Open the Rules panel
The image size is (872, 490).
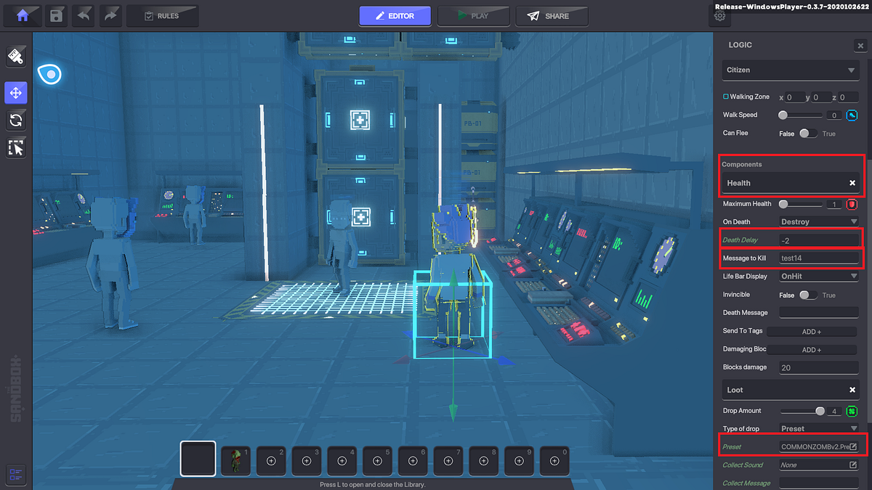(163, 15)
